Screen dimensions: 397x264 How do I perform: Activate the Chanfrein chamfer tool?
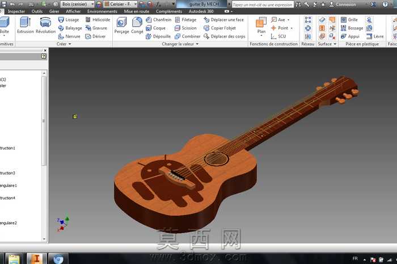(x=159, y=19)
